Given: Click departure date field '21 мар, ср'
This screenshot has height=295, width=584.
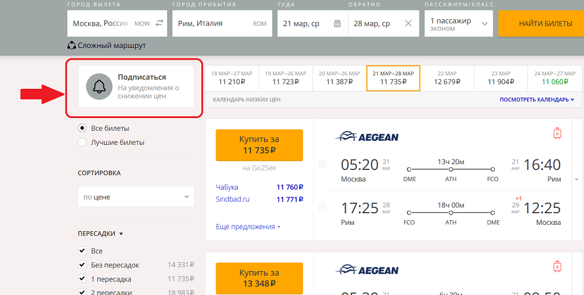Looking at the screenshot, I should point(313,23).
